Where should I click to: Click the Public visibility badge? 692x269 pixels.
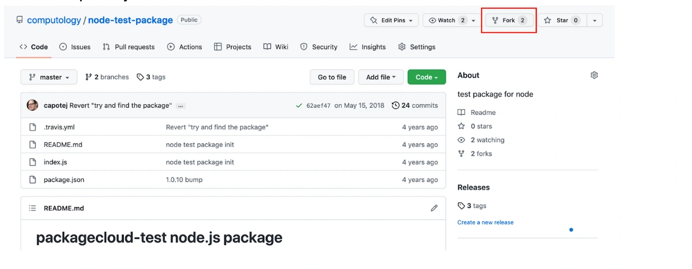[189, 20]
